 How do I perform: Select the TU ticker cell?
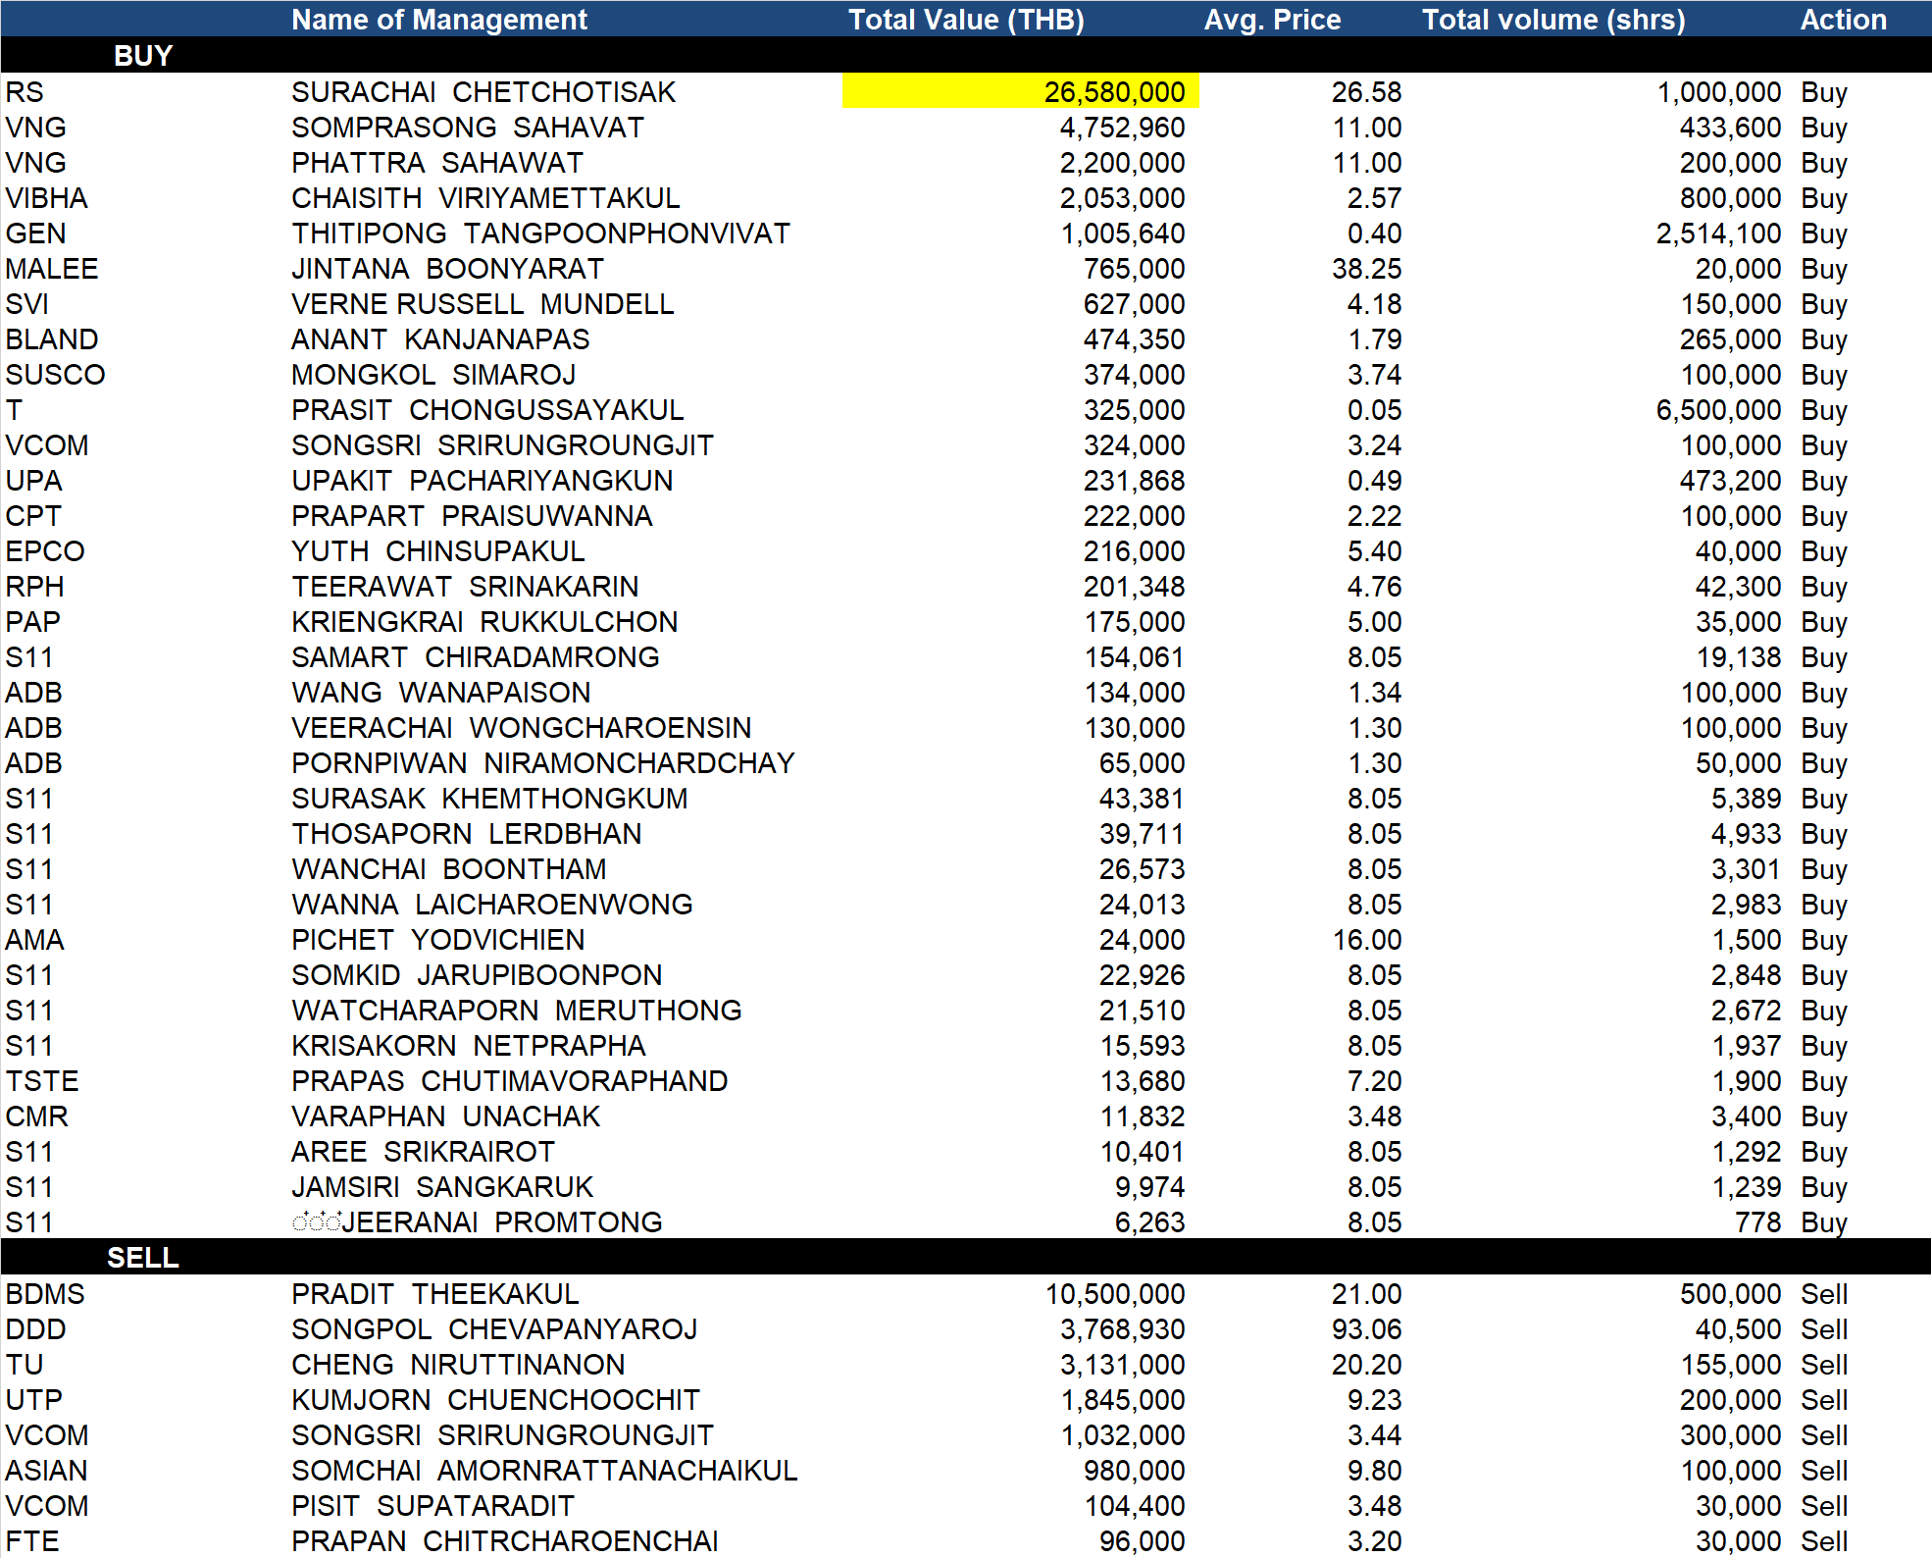coord(25,1365)
